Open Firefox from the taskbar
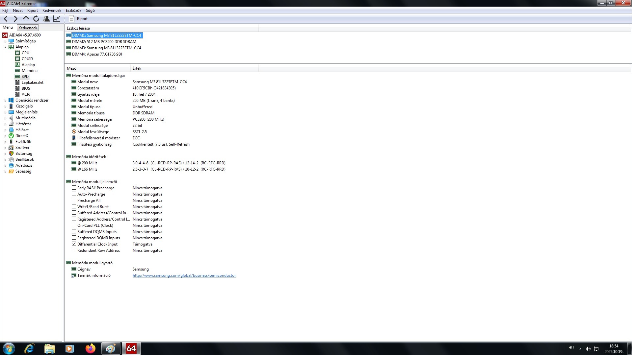632x355 pixels. click(x=90, y=348)
